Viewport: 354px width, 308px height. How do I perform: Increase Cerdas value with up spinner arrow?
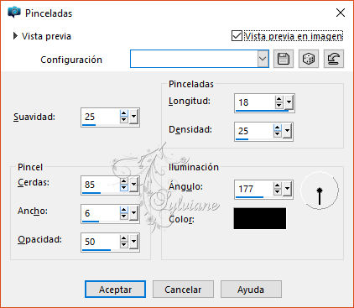pos(123,181)
